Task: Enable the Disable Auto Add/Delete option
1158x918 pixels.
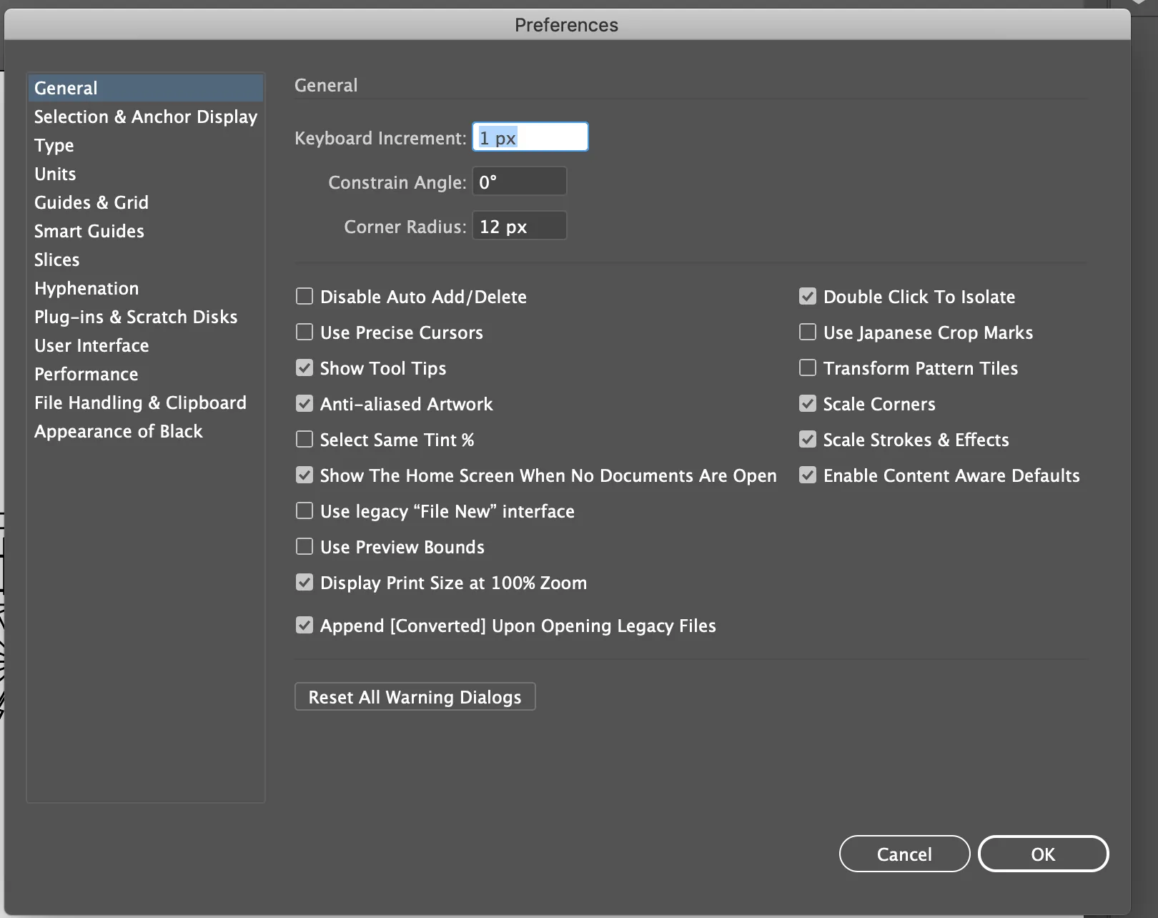Action: tap(305, 296)
